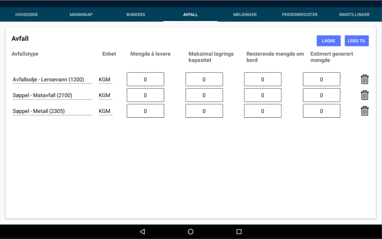Switch to the Personregister tab
Image resolution: width=382 pixels, height=239 pixels.
point(300,15)
